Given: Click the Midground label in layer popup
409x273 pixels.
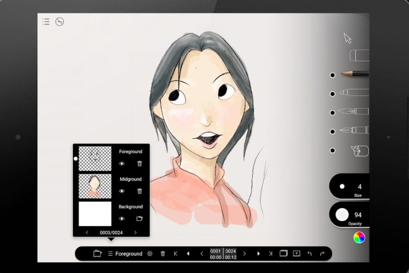Looking at the screenshot, I should (x=131, y=179).
